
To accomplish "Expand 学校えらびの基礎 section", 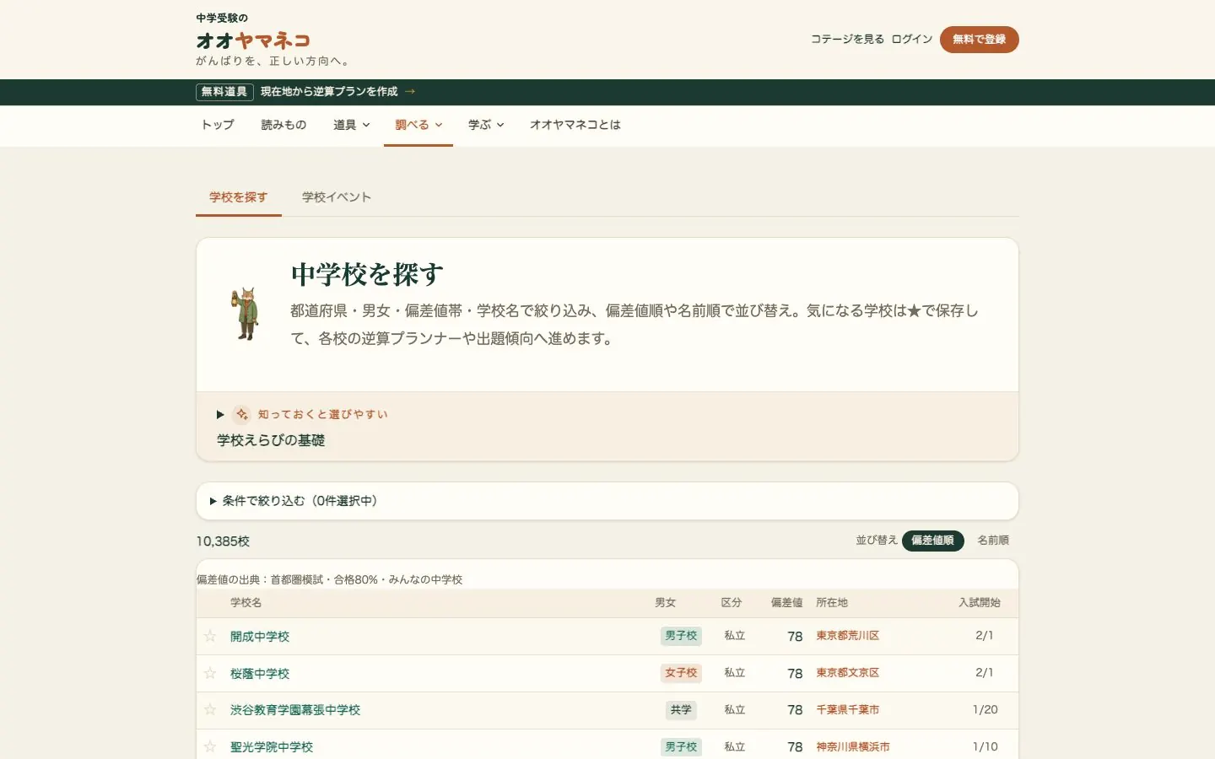I will tap(607, 427).
